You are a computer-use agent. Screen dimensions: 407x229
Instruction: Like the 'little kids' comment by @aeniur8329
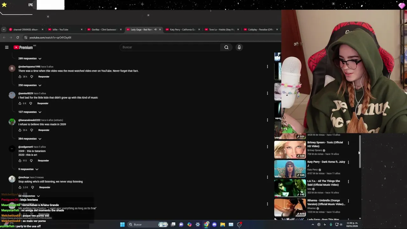tap(20, 103)
